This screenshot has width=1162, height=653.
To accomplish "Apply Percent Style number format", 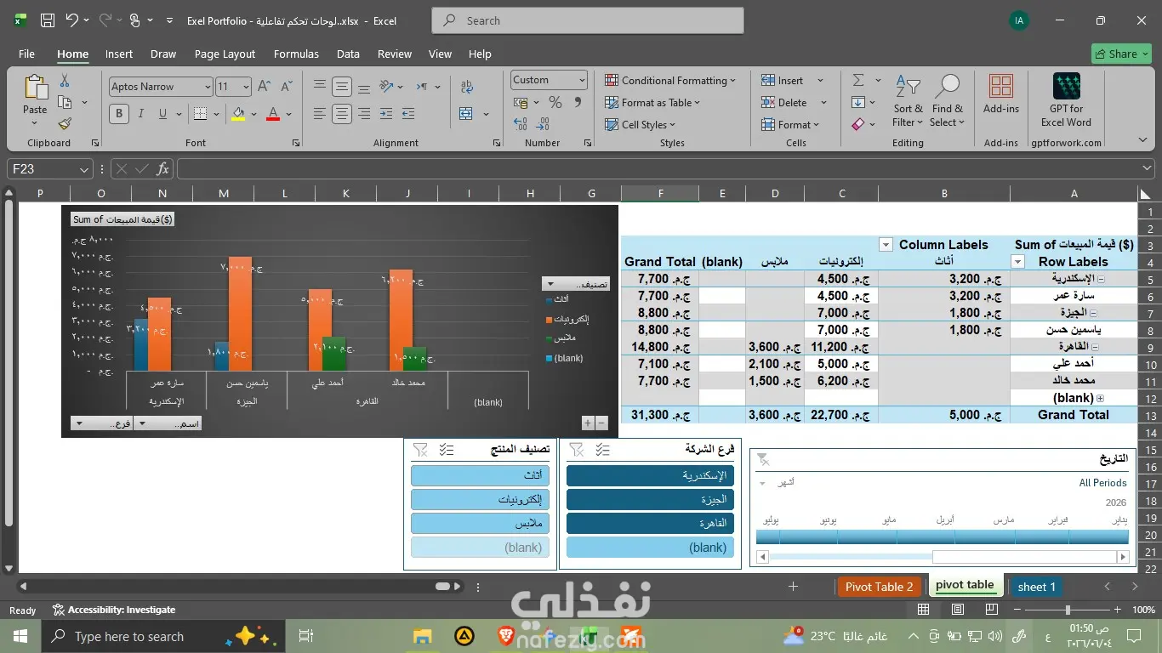I will coord(555,102).
